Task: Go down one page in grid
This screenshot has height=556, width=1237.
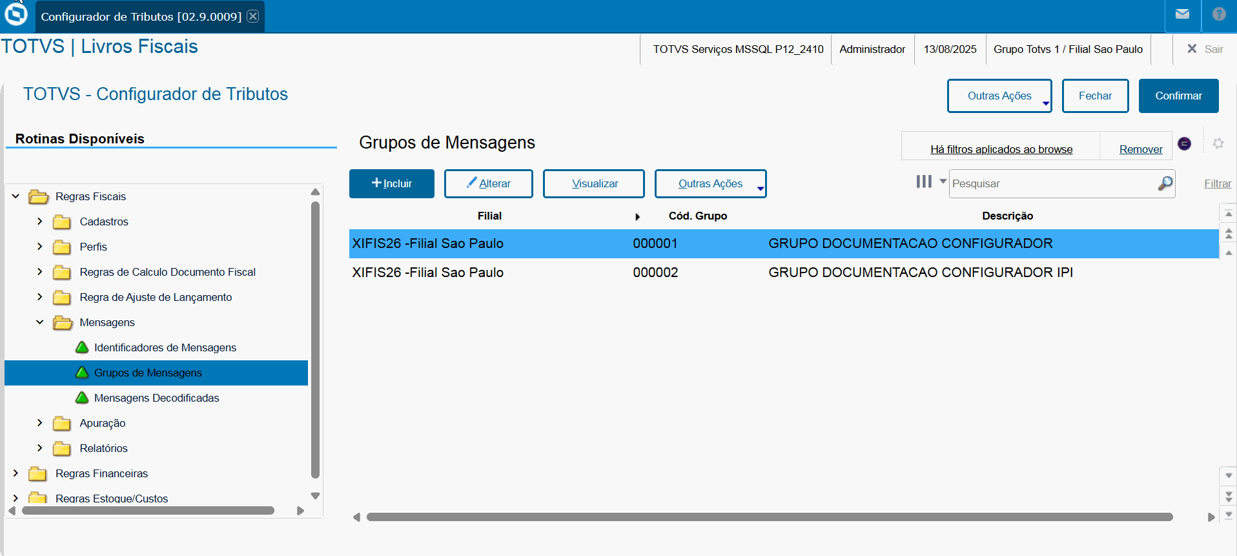Action: tap(1229, 496)
